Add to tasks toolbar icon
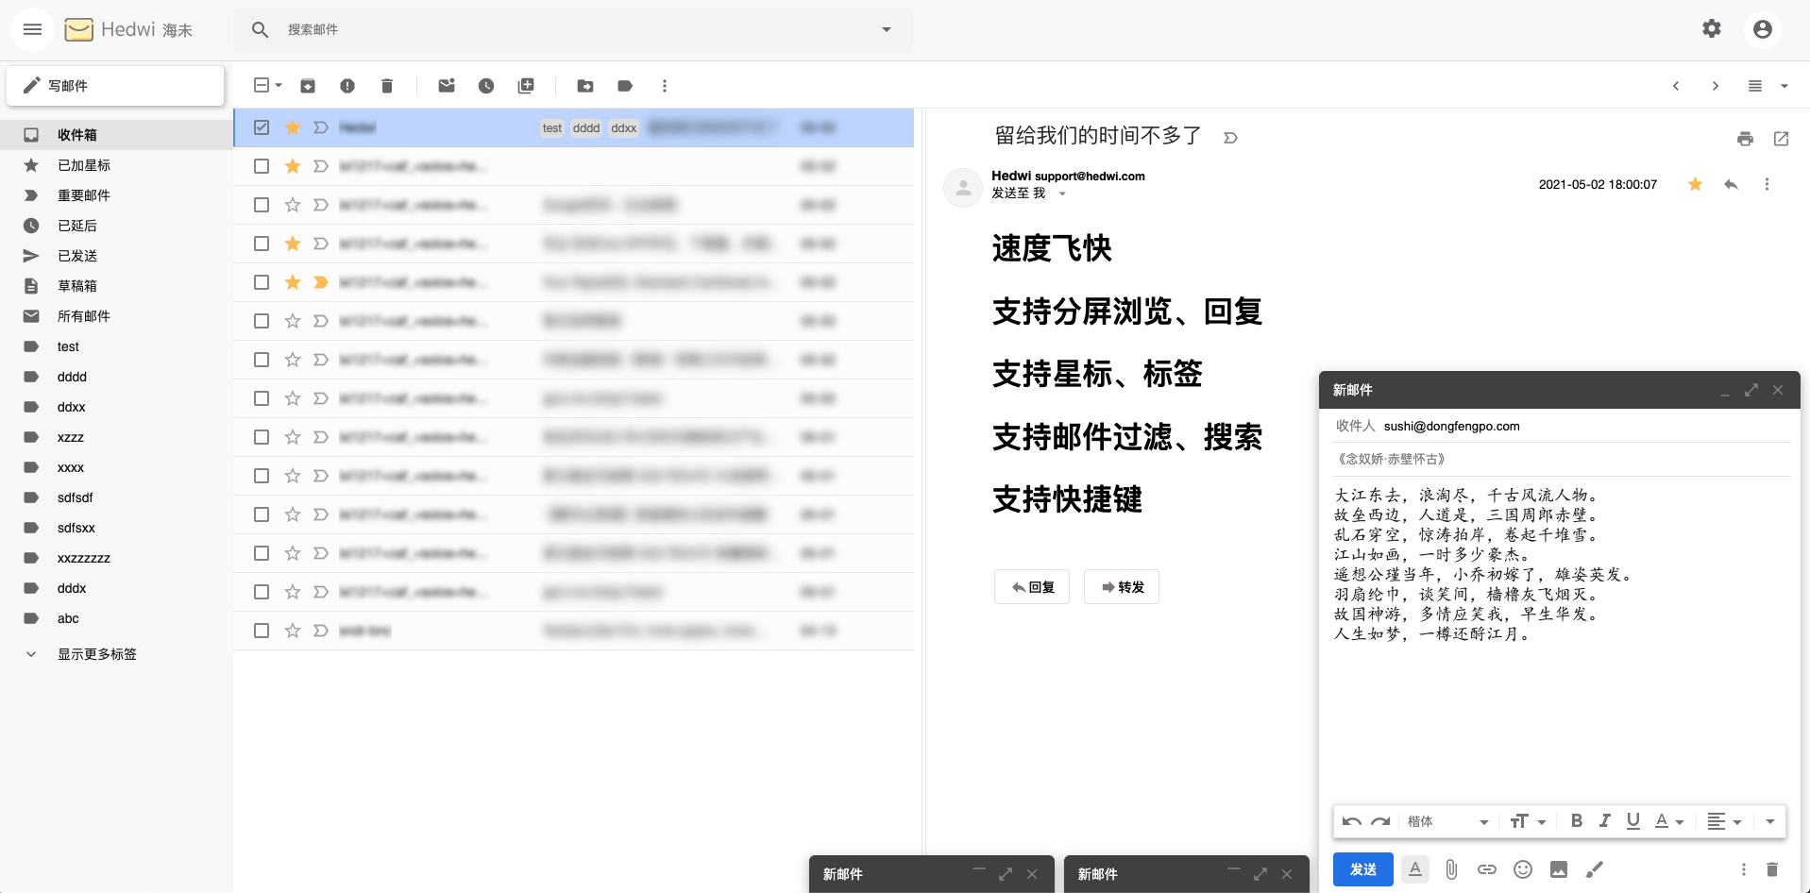 pyautogui.click(x=526, y=86)
